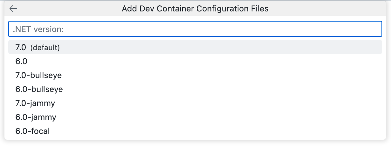Screen dimensions: 391x146
Task: Choose the plain 6.0 entry below default
Action: pos(21,61)
